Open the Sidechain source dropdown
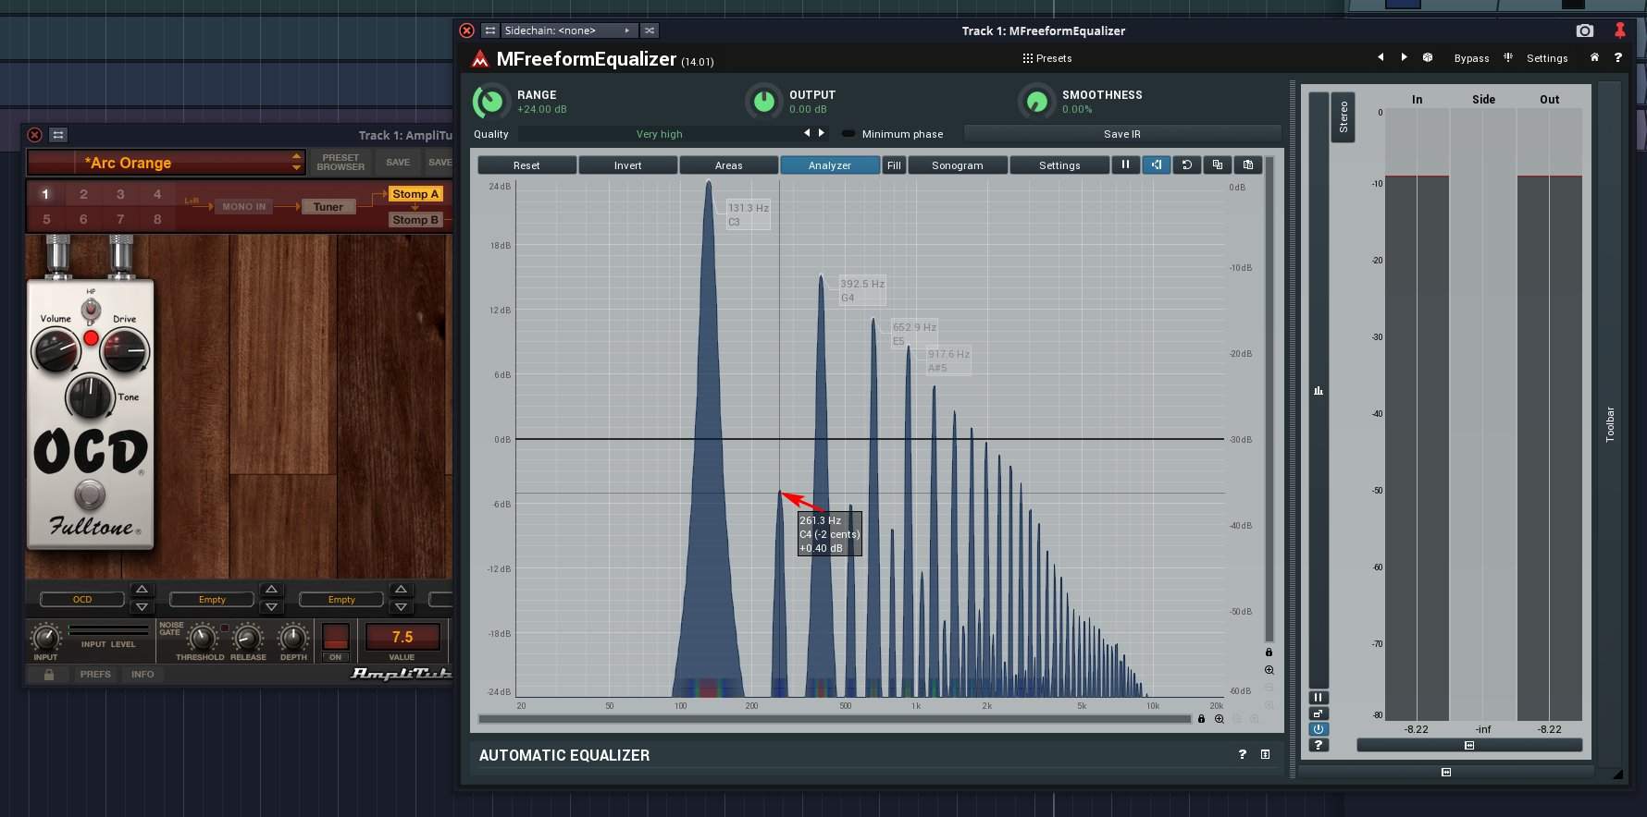 tap(568, 30)
